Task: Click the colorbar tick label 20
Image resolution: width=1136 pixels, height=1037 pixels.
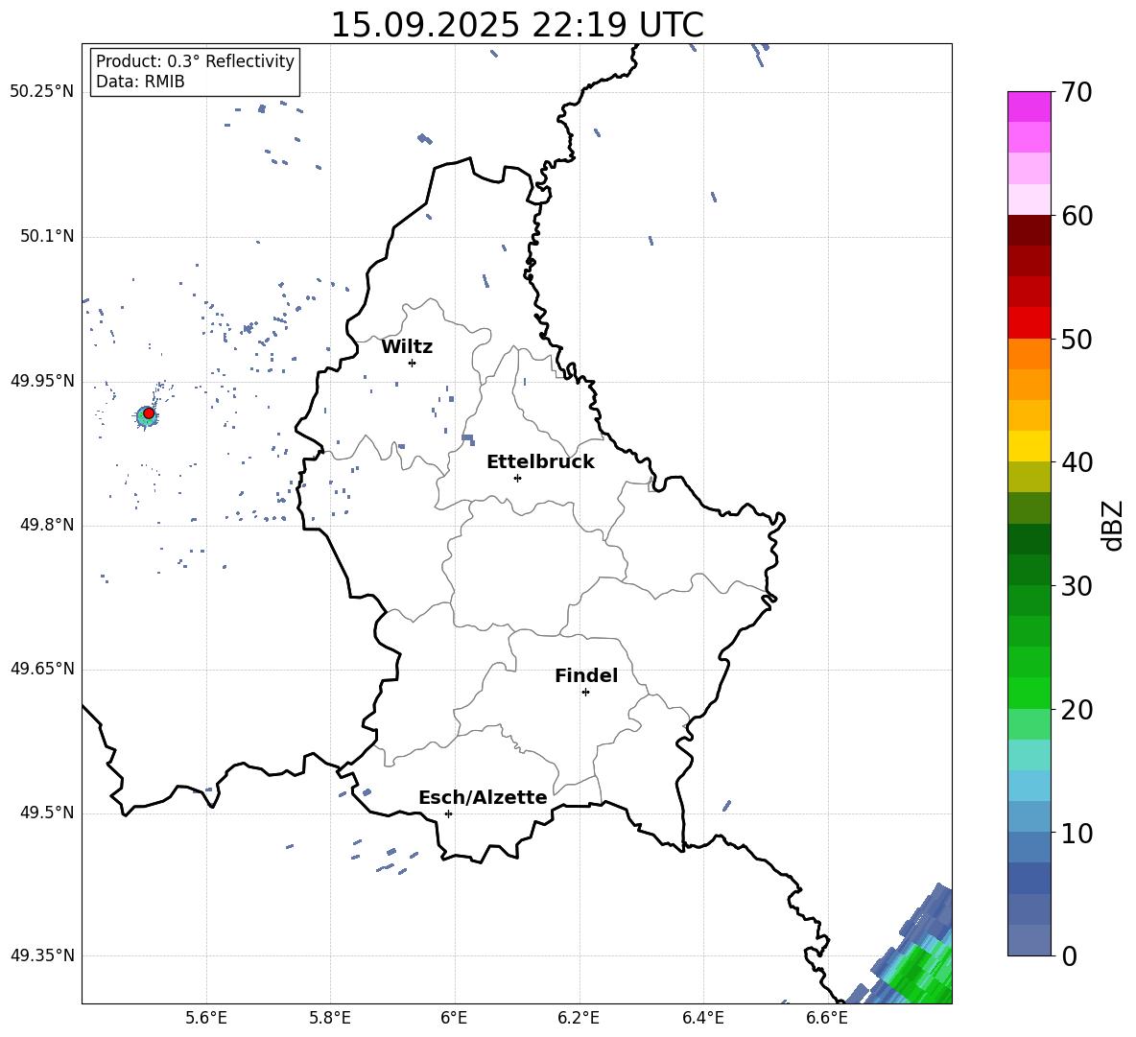Action: [x=1077, y=710]
